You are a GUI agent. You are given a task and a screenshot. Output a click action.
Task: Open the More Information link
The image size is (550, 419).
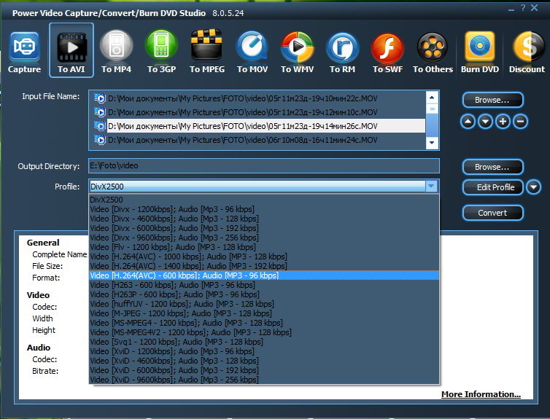tap(481, 394)
